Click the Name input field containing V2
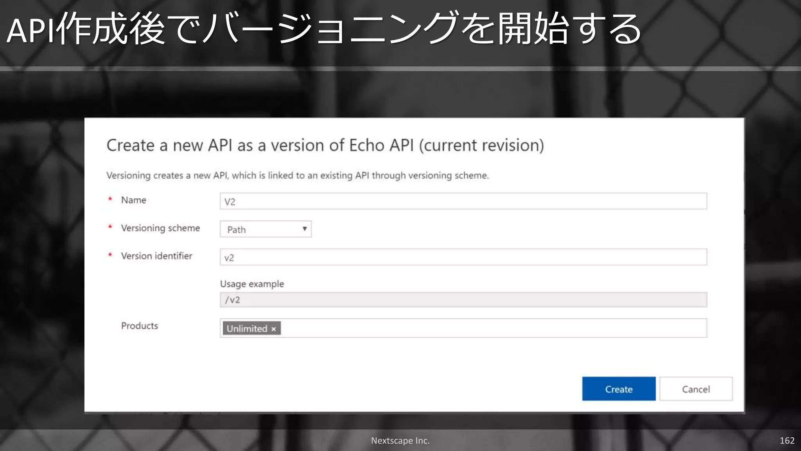The image size is (801, 451). tap(463, 201)
